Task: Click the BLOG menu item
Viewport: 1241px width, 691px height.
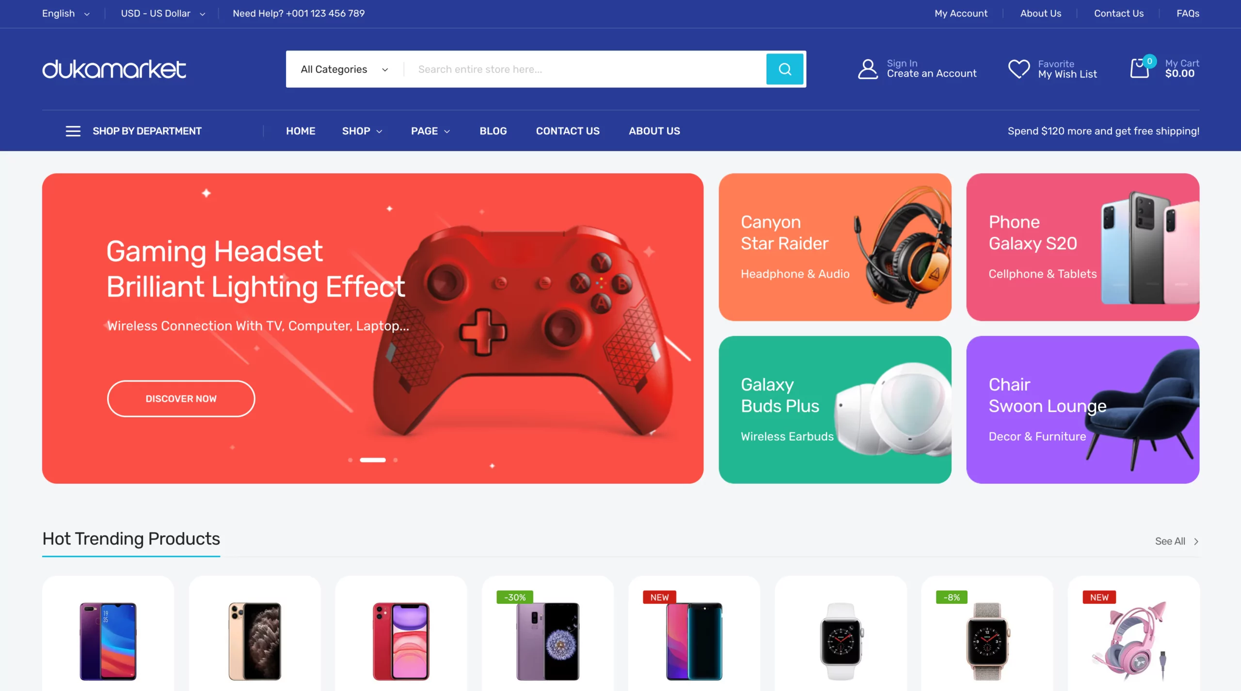Action: [493, 130]
